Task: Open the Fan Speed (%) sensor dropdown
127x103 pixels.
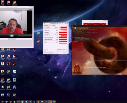Action: [53, 32]
